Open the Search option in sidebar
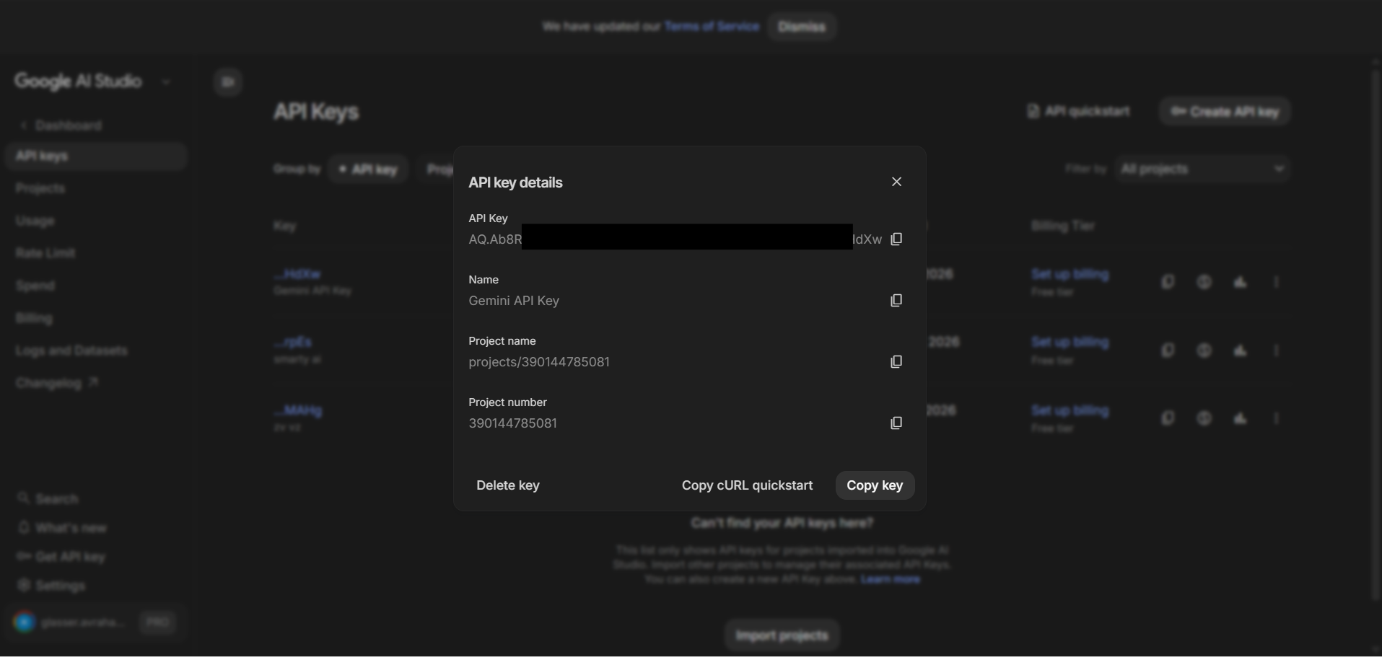1382x657 pixels. point(56,499)
